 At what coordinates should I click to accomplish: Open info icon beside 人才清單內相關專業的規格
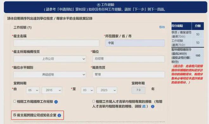pos(153,106)
